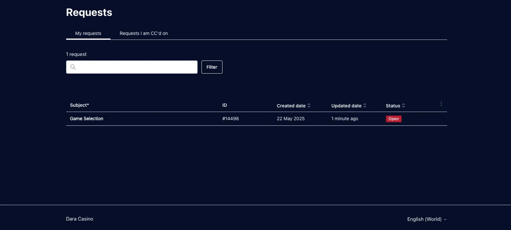Click the Dara Casino footer link
The image size is (511, 230).
tap(80, 219)
